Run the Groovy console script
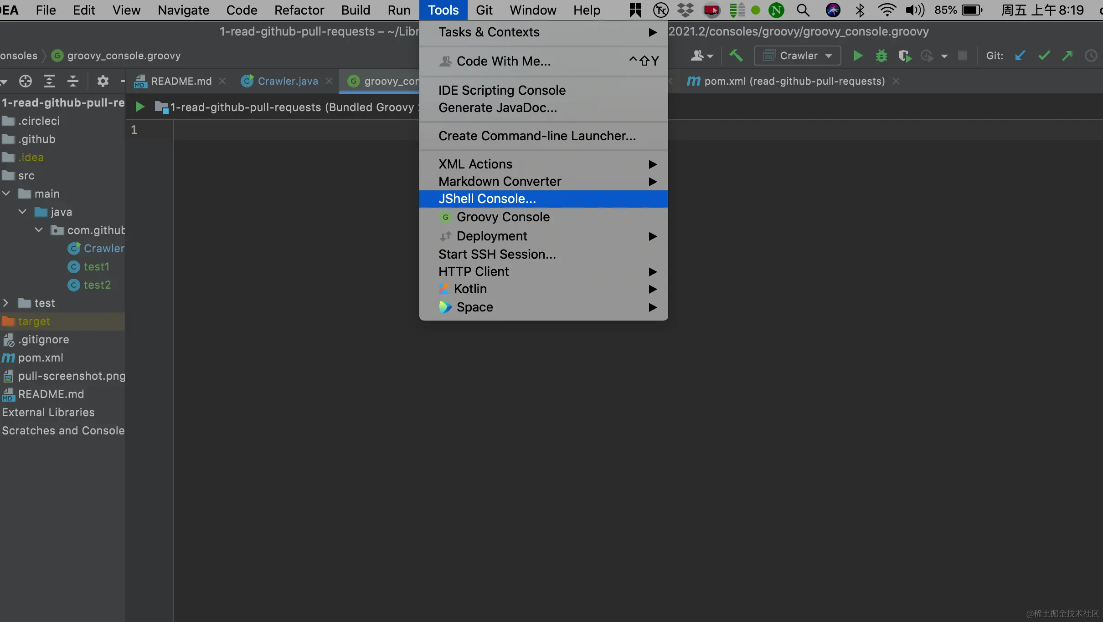1103x622 pixels. tap(140, 107)
